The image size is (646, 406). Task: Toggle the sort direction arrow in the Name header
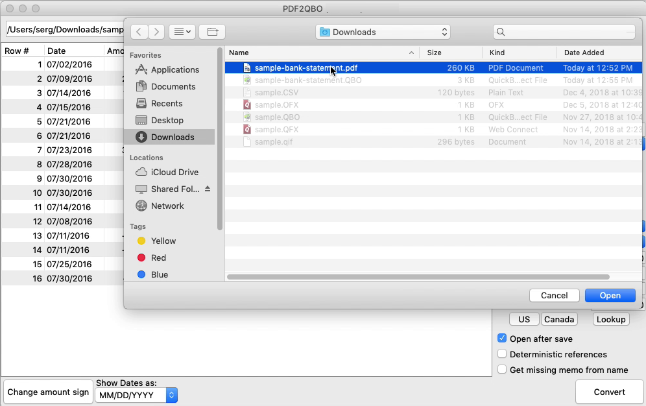click(411, 53)
